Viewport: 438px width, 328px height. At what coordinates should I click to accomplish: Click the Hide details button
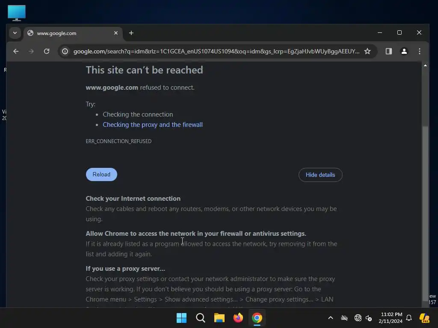point(320,175)
